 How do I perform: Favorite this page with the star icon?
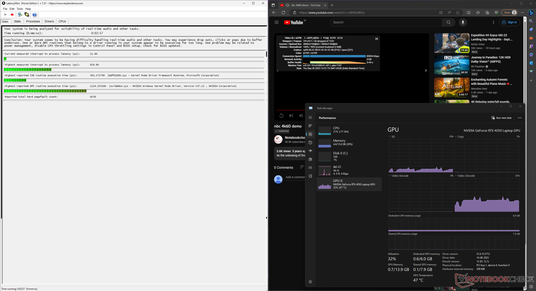pyautogui.click(x=458, y=13)
